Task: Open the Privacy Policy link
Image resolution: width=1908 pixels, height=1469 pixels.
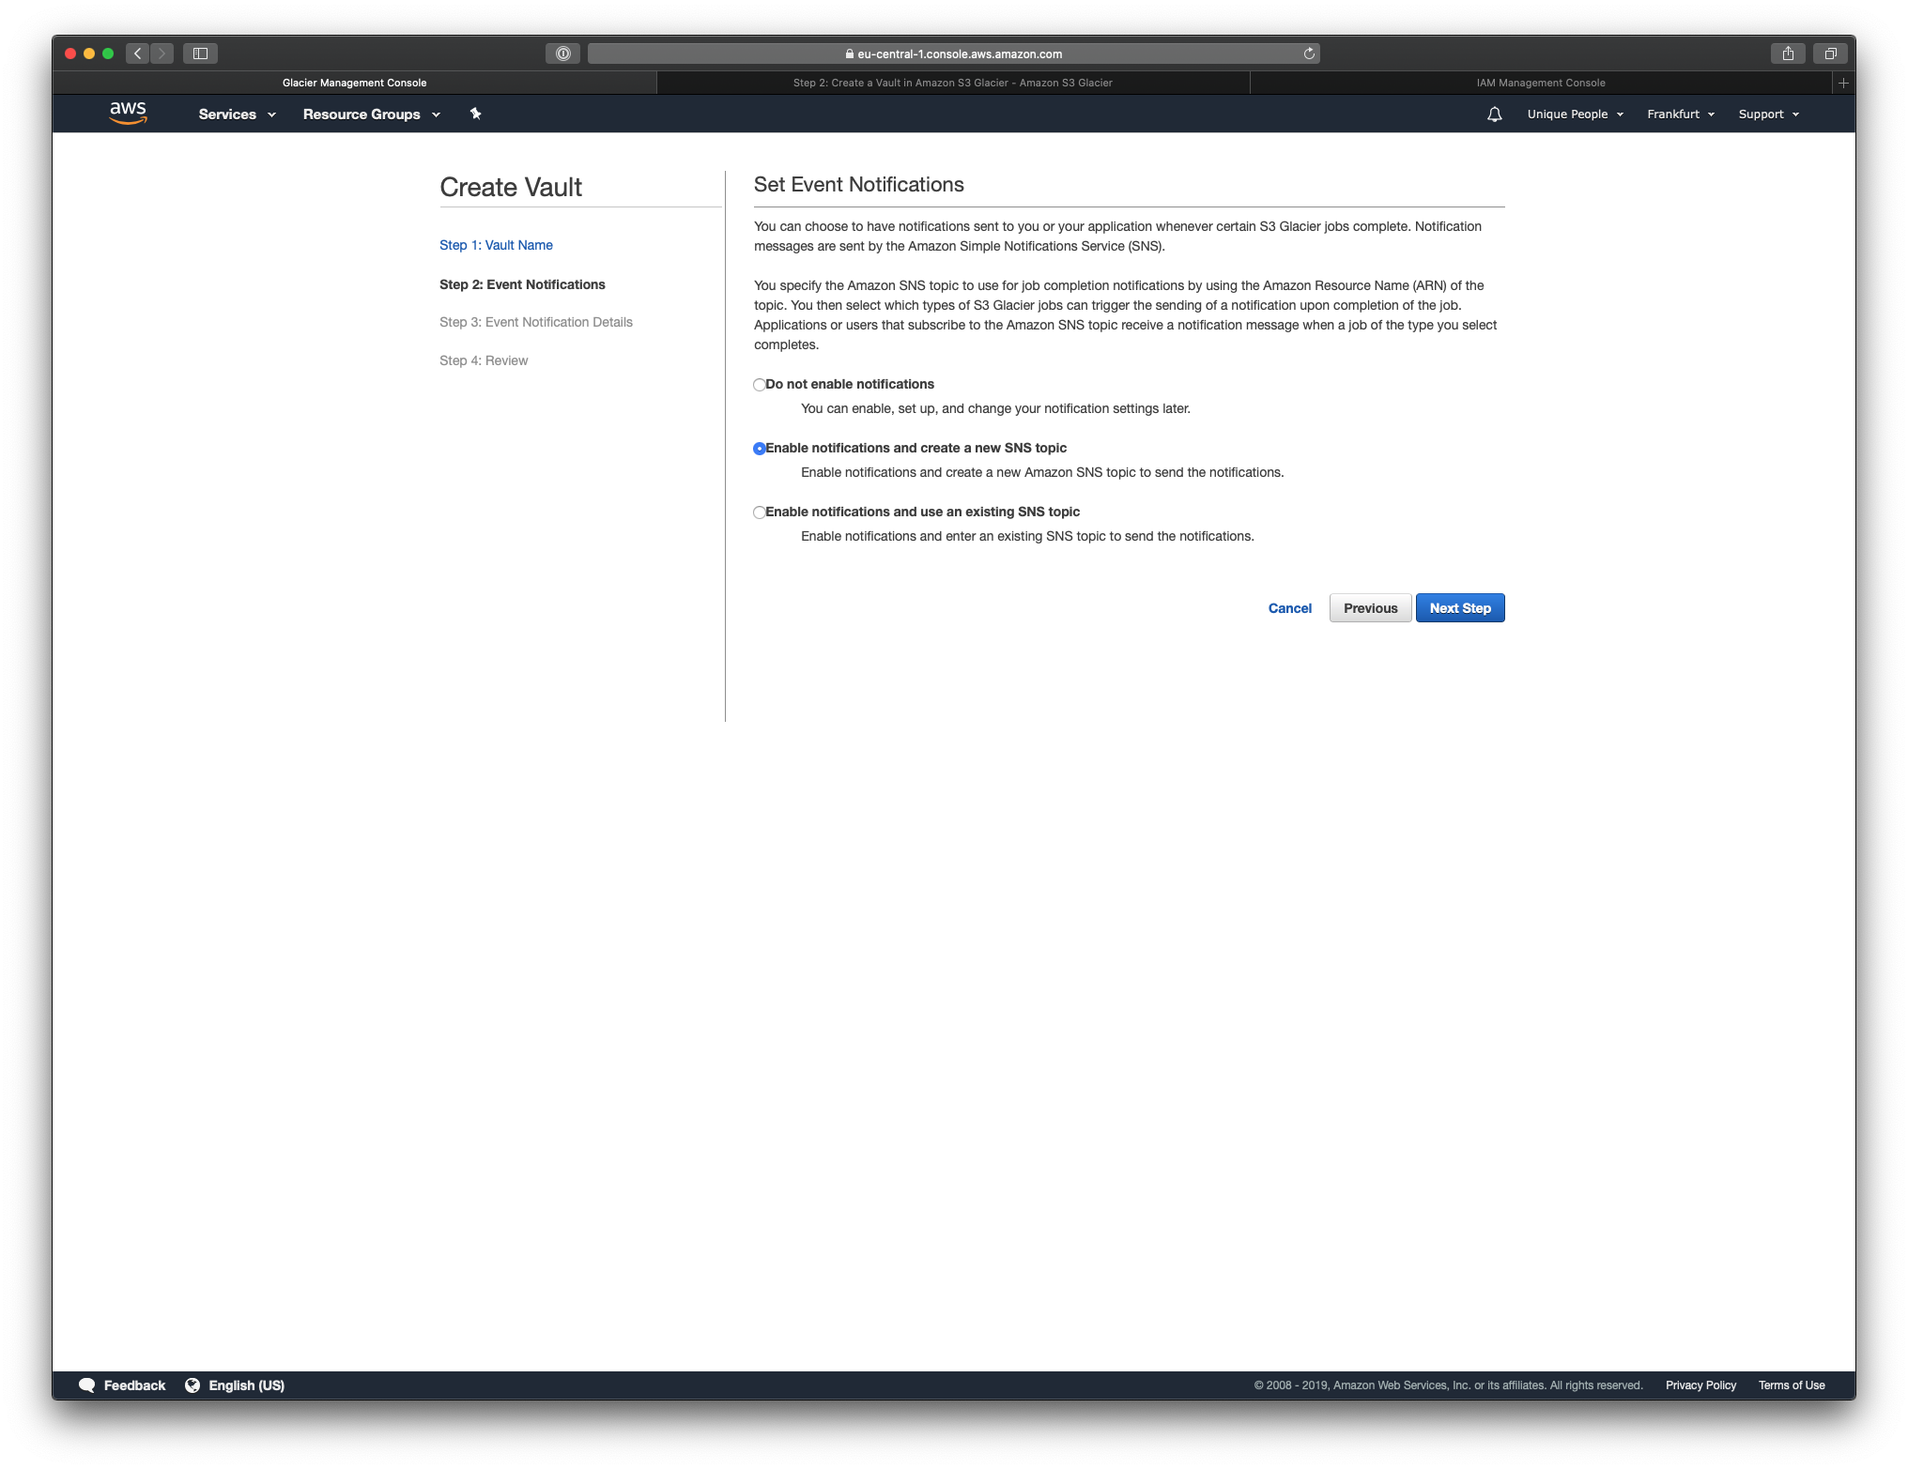Action: point(1700,1385)
